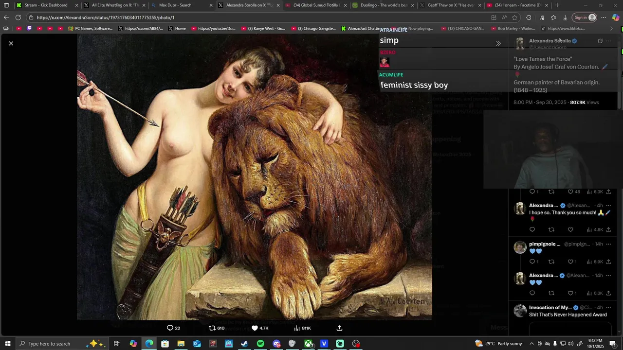Image resolution: width=623 pixels, height=350 pixels.
Task: Reply to the 'I hope so. Thank you' comment
Action: pyautogui.click(x=532, y=229)
